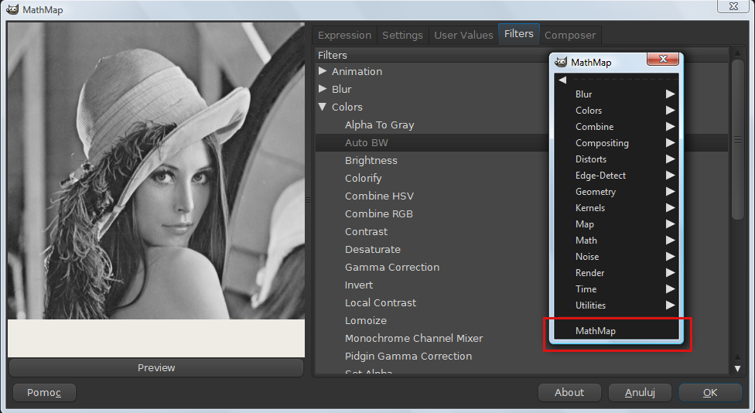Switch to the Composer tab
Image resolution: width=755 pixels, height=413 pixels.
(570, 35)
